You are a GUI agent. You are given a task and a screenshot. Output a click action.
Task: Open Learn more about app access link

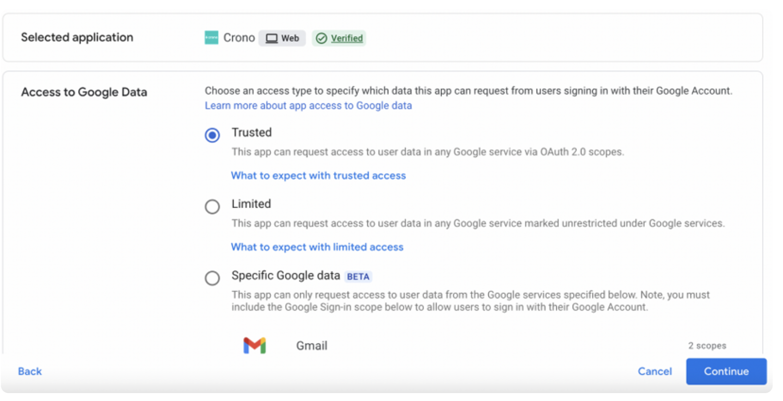(x=308, y=106)
